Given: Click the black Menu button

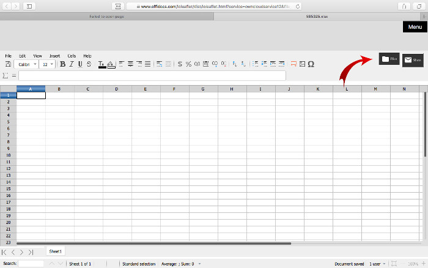Looking at the screenshot, I should (x=415, y=27).
